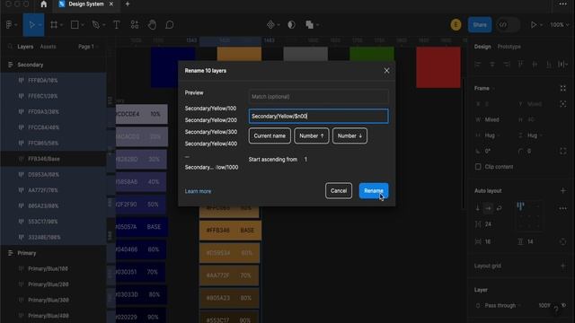Image resolution: width=575 pixels, height=323 pixels.
Task: Select the Frame tool
Action: (54, 24)
